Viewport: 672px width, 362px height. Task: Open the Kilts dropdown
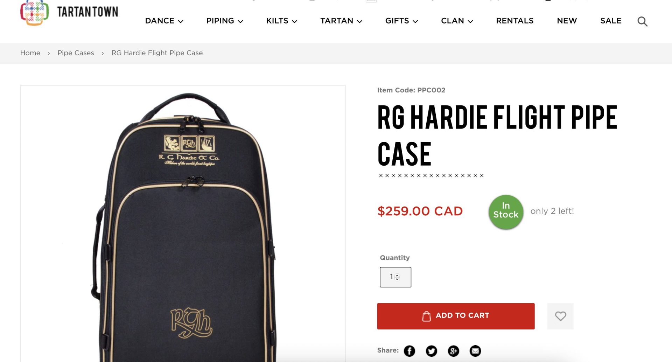(282, 21)
